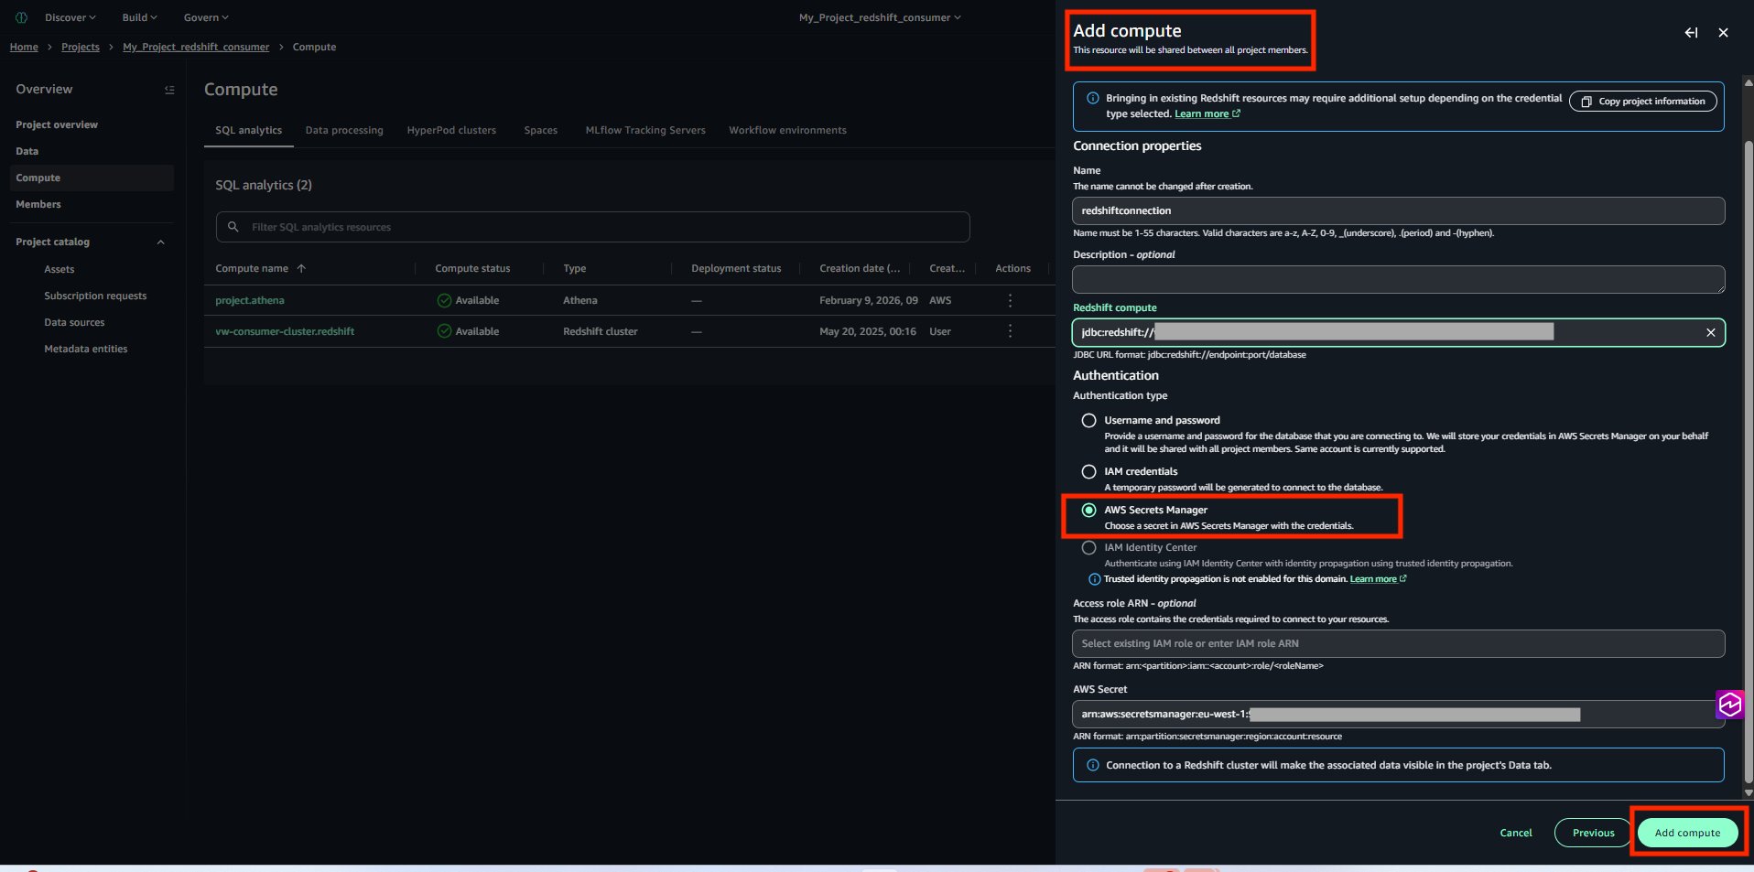Click the Creation date column header
The width and height of the screenshot is (1754, 872).
[860, 268]
